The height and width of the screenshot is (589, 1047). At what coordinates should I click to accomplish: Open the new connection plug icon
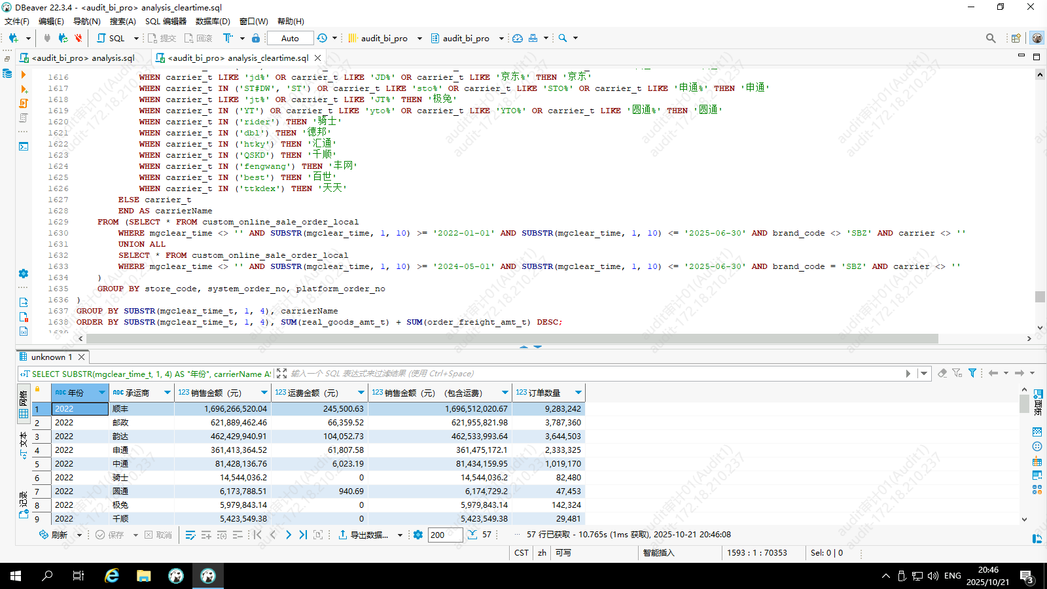(13, 38)
